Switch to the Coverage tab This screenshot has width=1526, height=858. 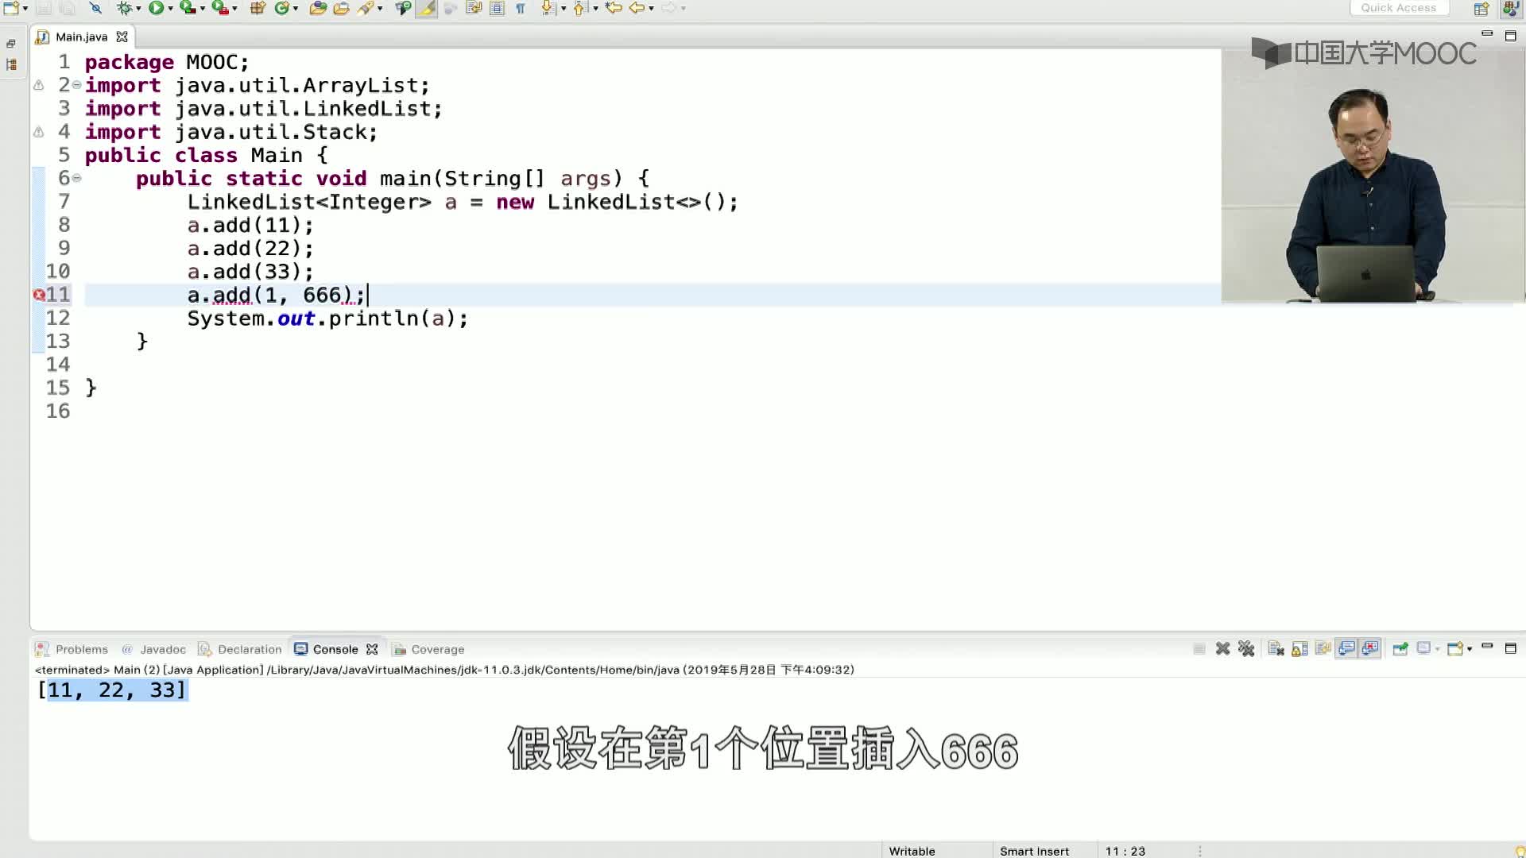[428, 649]
